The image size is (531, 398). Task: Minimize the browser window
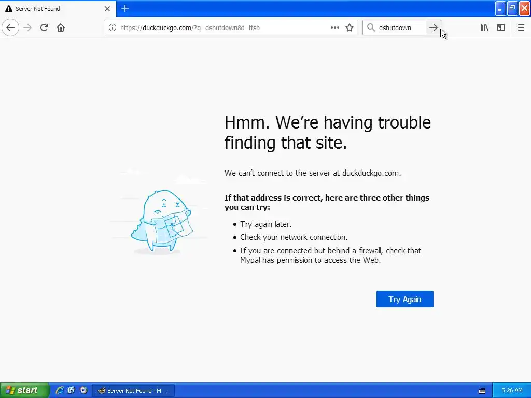pyautogui.click(x=500, y=9)
